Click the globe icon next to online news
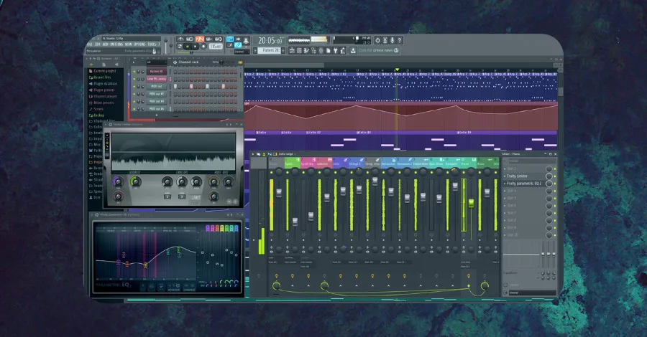 [396, 51]
